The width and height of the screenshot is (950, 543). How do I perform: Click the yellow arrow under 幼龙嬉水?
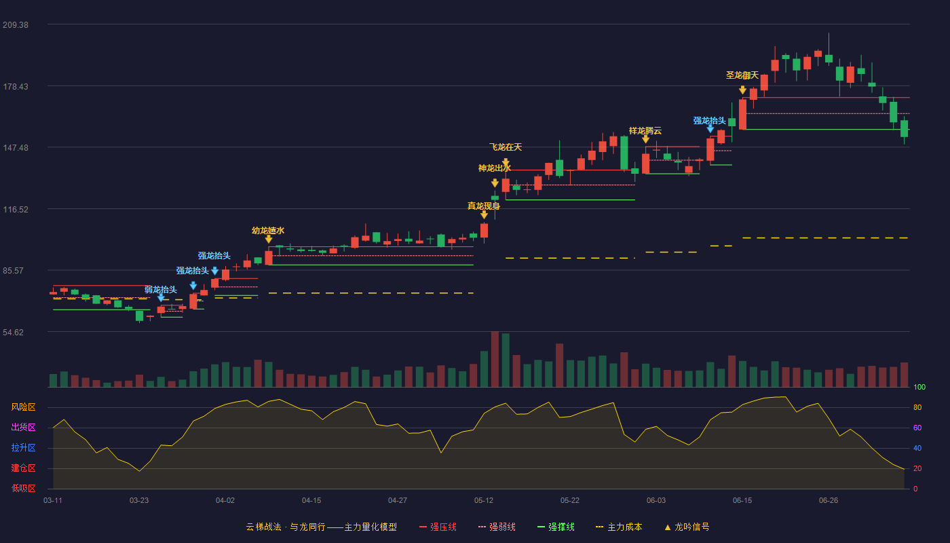click(x=269, y=239)
